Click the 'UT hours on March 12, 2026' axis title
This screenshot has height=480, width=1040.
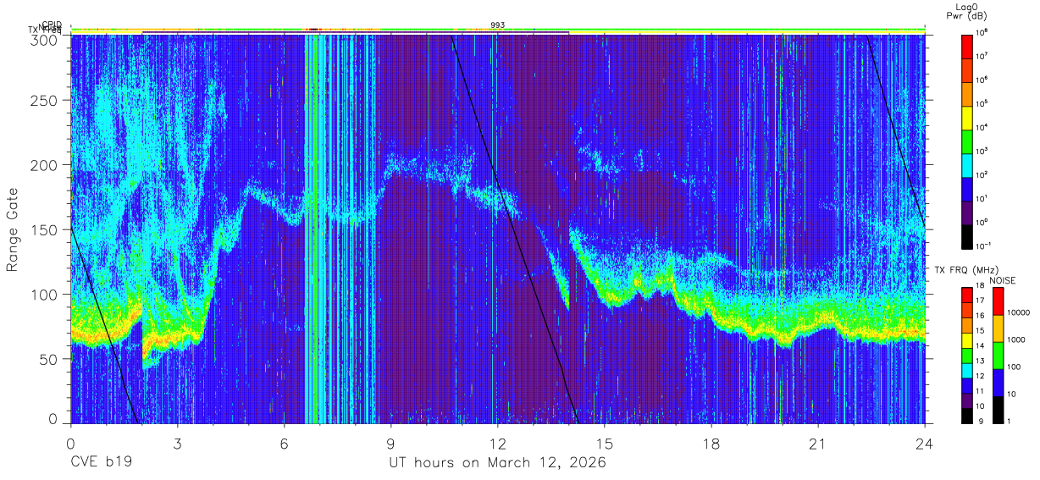(497, 463)
